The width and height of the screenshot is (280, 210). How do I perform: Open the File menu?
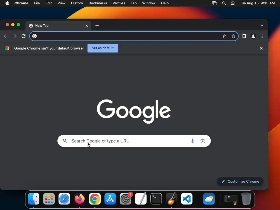[x=37, y=3]
